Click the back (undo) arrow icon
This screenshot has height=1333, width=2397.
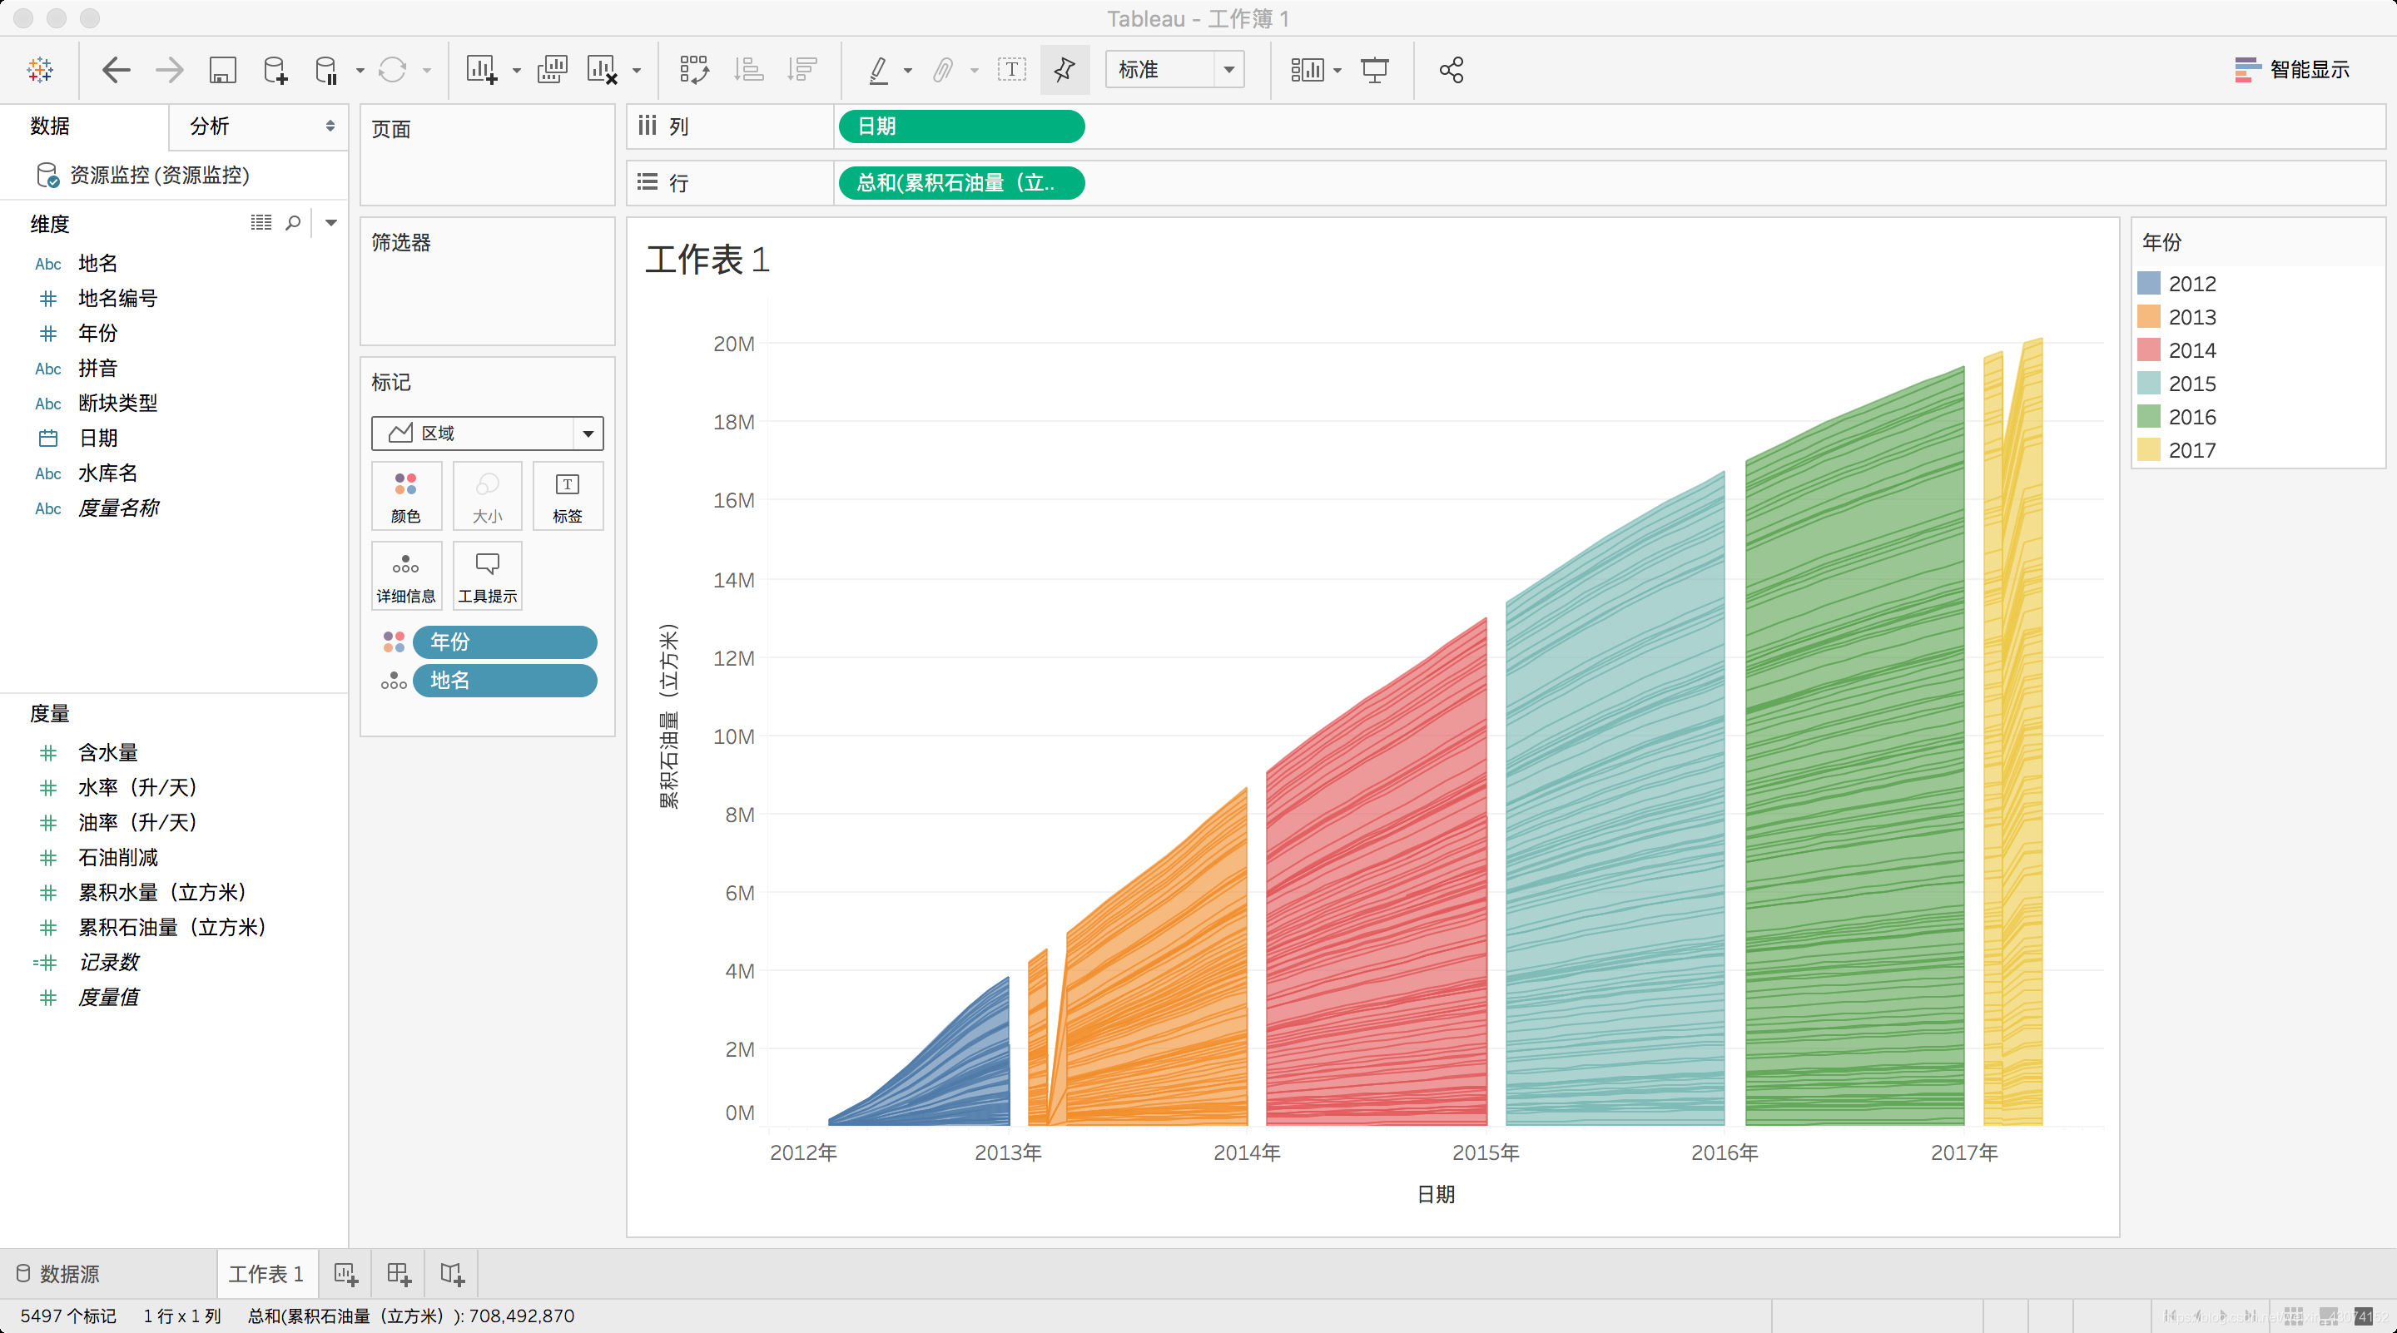point(117,70)
